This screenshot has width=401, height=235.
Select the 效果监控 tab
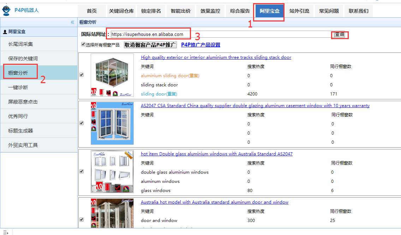click(x=210, y=11)
